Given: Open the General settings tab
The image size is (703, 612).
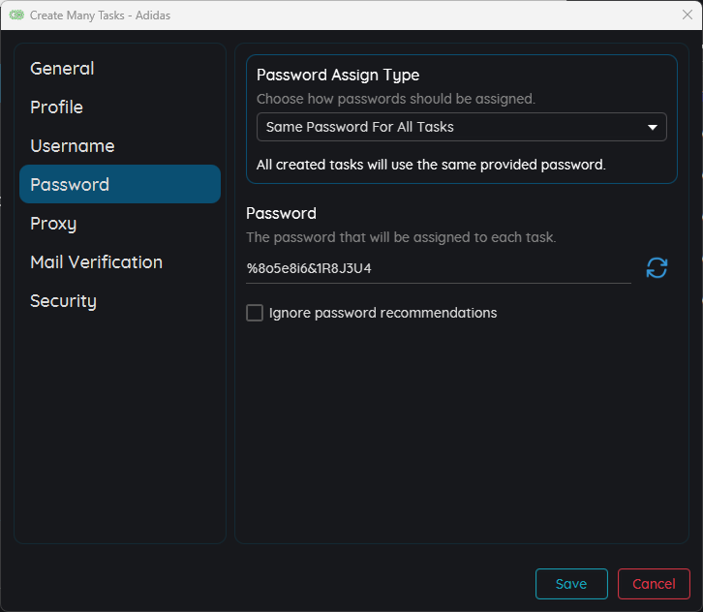Looking at the screenshot, I should (62, 69).
